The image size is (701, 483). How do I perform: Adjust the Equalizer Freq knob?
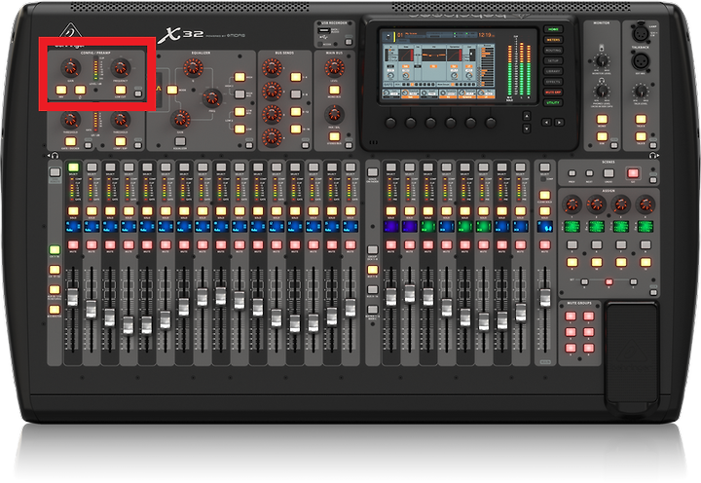[x=211, y=97]
